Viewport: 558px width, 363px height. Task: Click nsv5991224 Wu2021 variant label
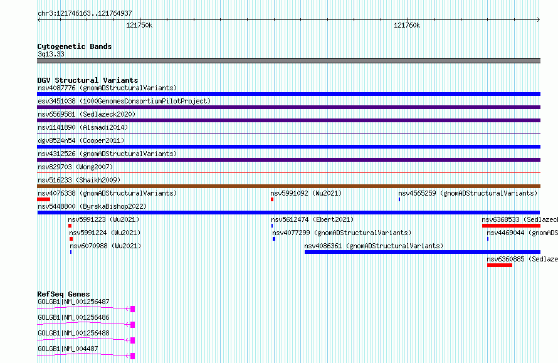pos(105,233)
